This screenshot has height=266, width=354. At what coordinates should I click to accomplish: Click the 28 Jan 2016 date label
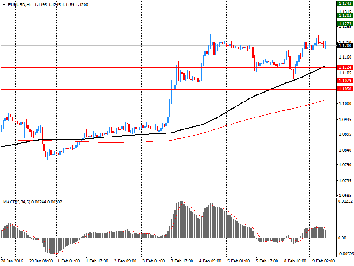12,261
